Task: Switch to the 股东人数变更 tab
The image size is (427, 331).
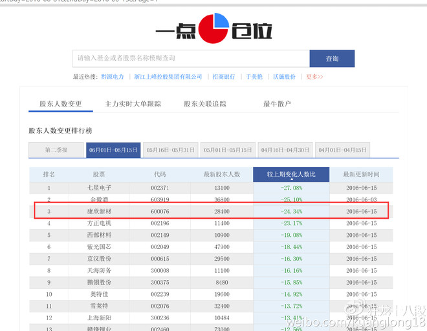Action: coord(61,104)
